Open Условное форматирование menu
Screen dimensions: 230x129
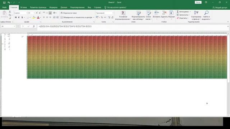click(x=123, y=15)
